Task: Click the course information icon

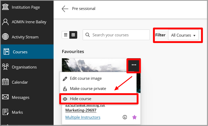Action: [x=125, y=117]
